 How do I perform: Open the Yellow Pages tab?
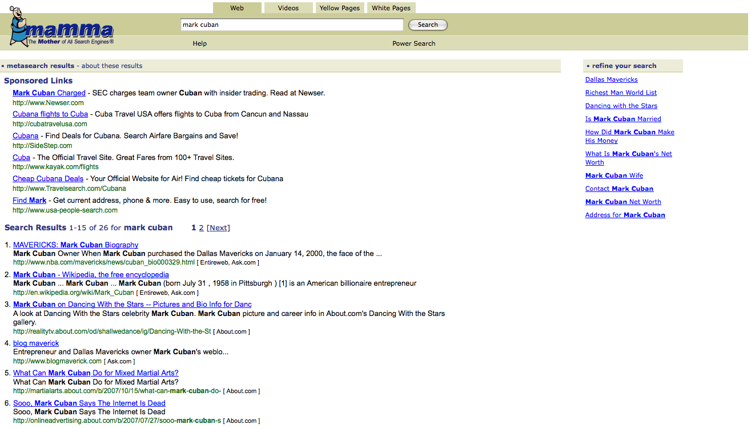pos(339,8)
